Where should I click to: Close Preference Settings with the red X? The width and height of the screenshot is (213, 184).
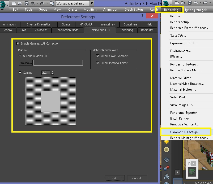(x=152, y=16)
